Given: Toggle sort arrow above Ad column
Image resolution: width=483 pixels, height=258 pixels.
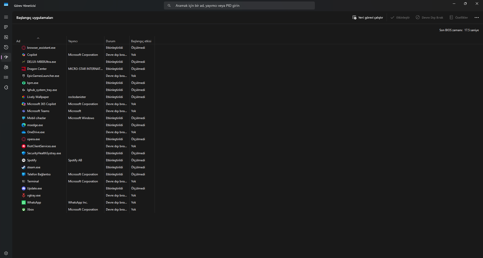Looking at the screenshot, I should 38,38.
